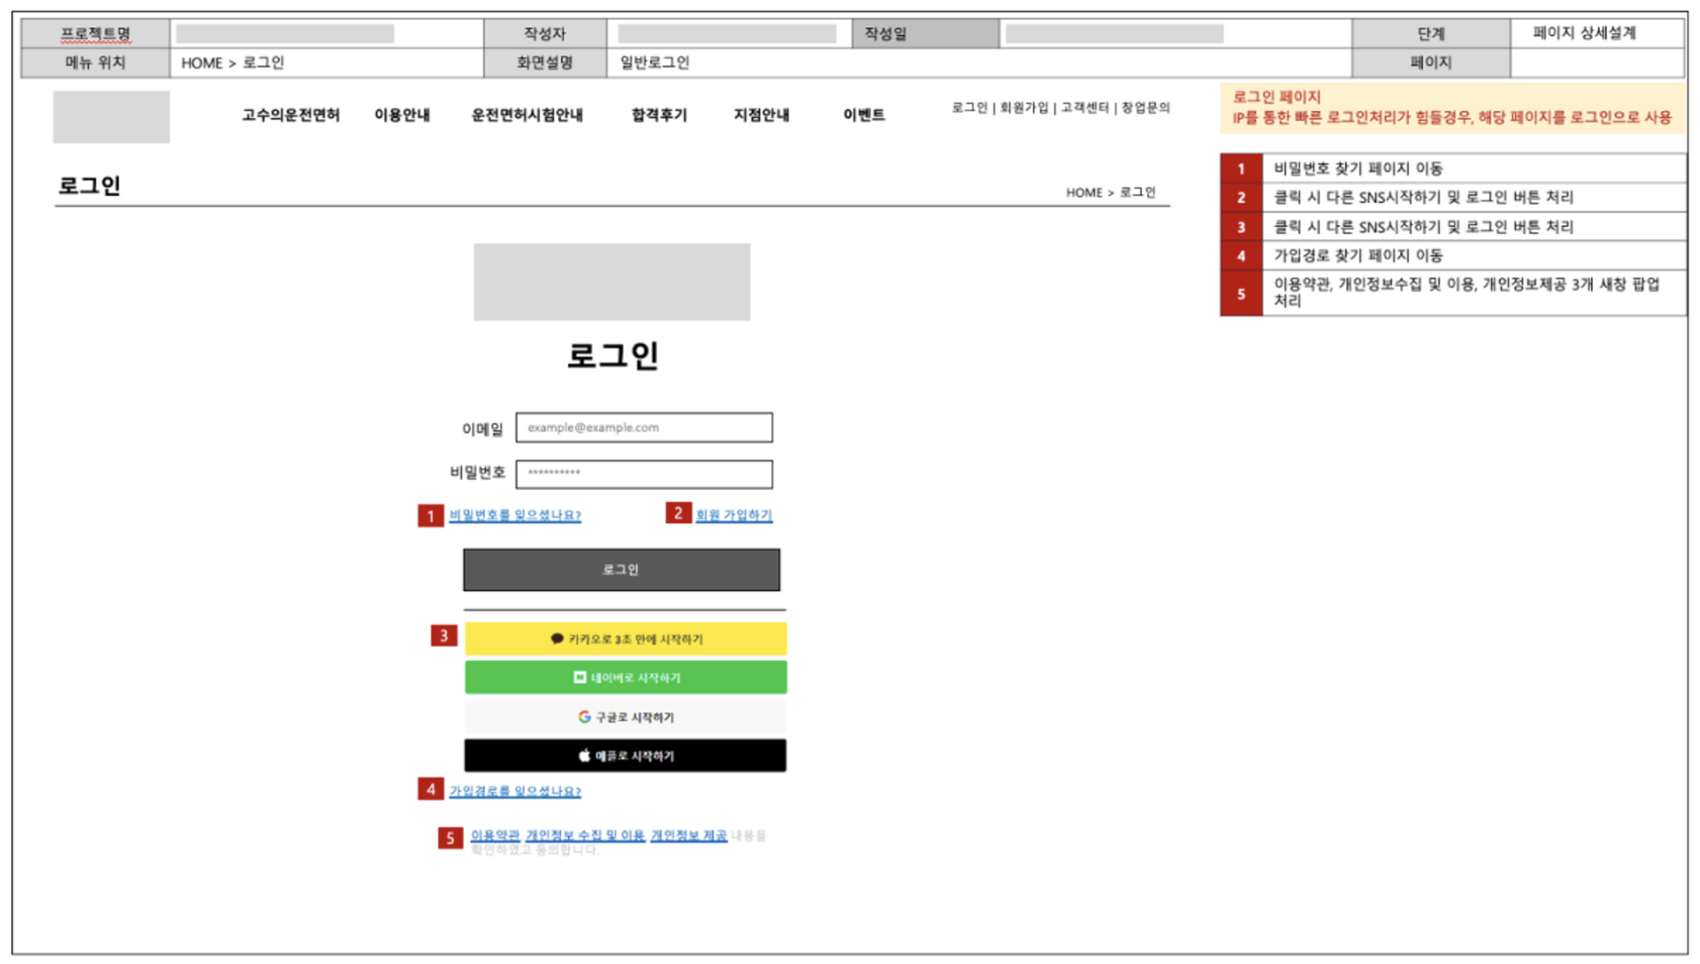Click the Naver start button
This screenshot has width=1700, height=964.
625,678
